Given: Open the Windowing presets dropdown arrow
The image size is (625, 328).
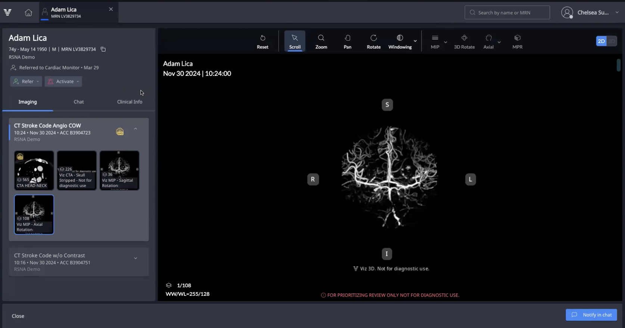Looking at the screenshot, I should (415, 41).
